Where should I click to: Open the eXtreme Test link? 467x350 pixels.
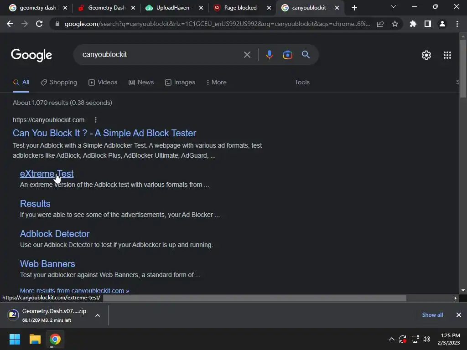[x=47, y=174]
